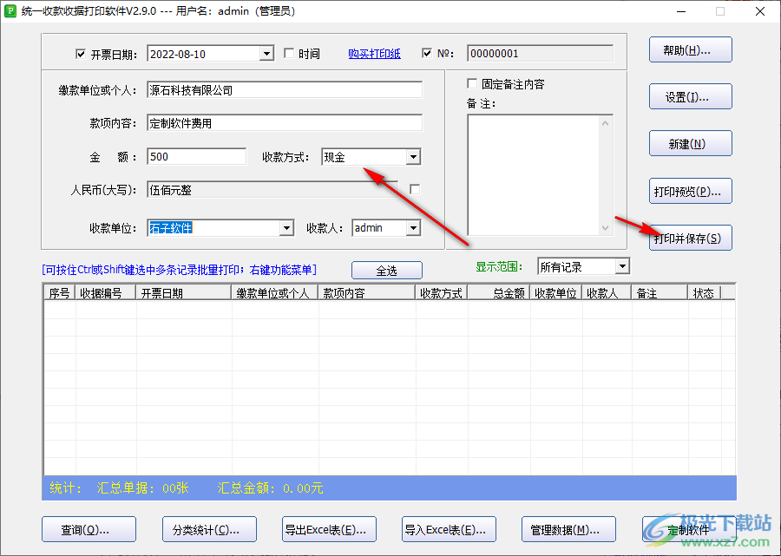This screenshot has width=781, height=556.
Task: Open the 打印预览(P) print preview
Action: click(x=690, y=191)
